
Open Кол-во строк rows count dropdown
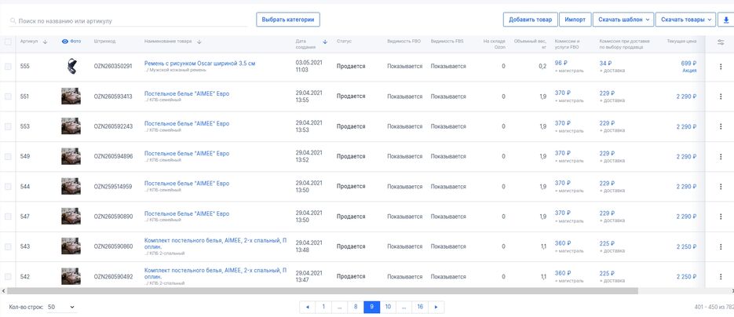tap(61, 307)
